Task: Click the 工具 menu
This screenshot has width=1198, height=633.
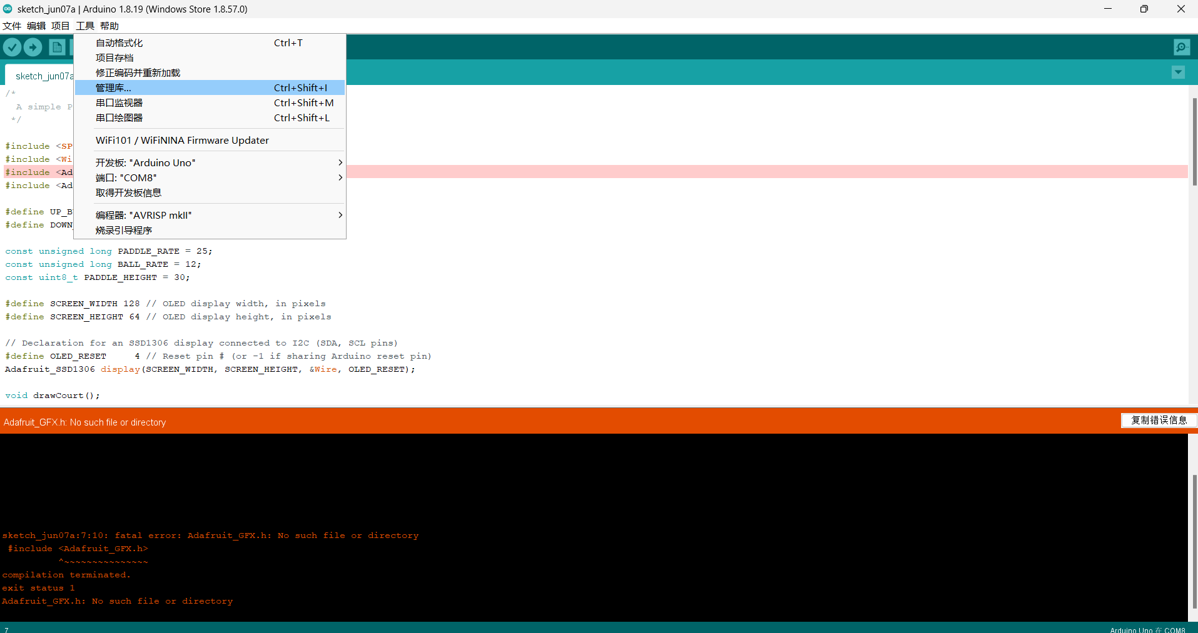Action: point(85,26)
